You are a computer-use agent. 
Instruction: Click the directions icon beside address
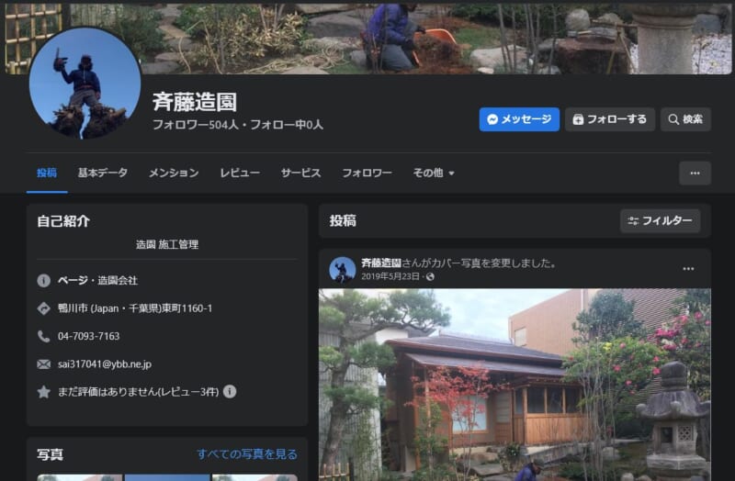coord(43,308)
